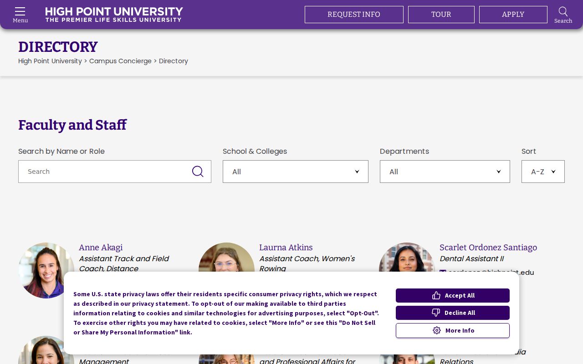This screenshot has width=583, height=364.
Task: Click 'Assistant Track and Field Coach, Distance' text
Action: coord(124,263)
